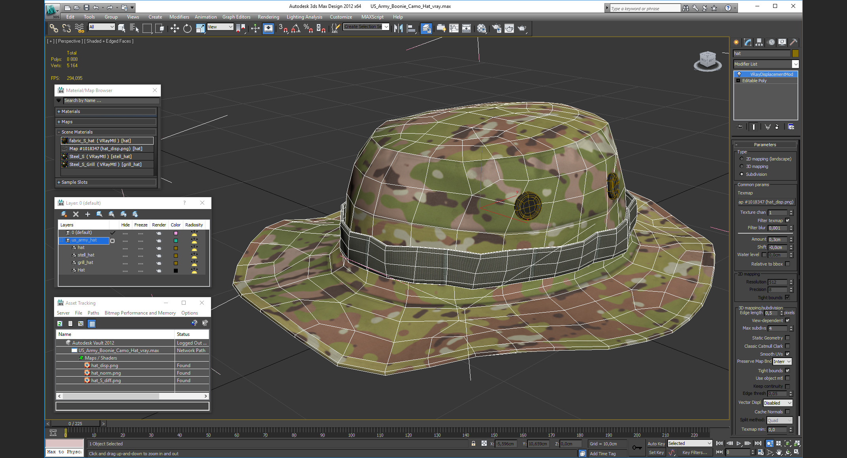Click the Texmap hat_disp.png button
The width and height of the screenshot is (847, 458).
click(766, 202)
